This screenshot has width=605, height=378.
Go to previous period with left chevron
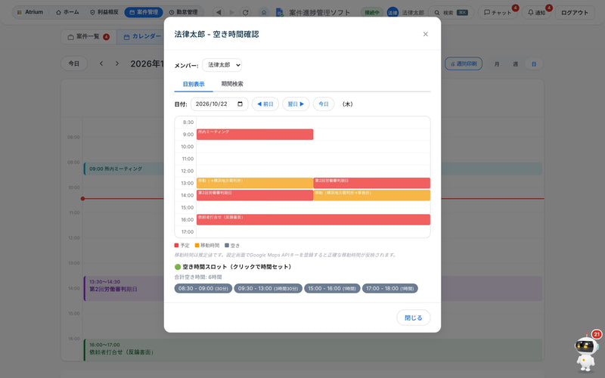tap(101, 64)
